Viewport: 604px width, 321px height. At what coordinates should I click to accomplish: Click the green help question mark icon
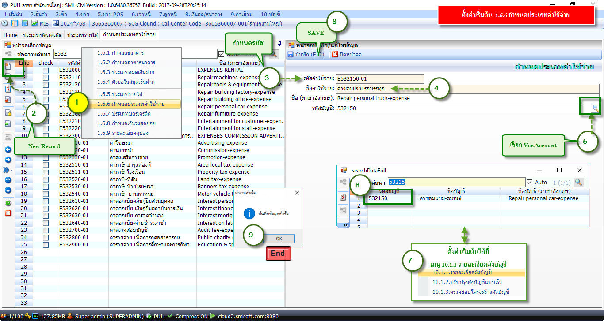click(8, 203)
